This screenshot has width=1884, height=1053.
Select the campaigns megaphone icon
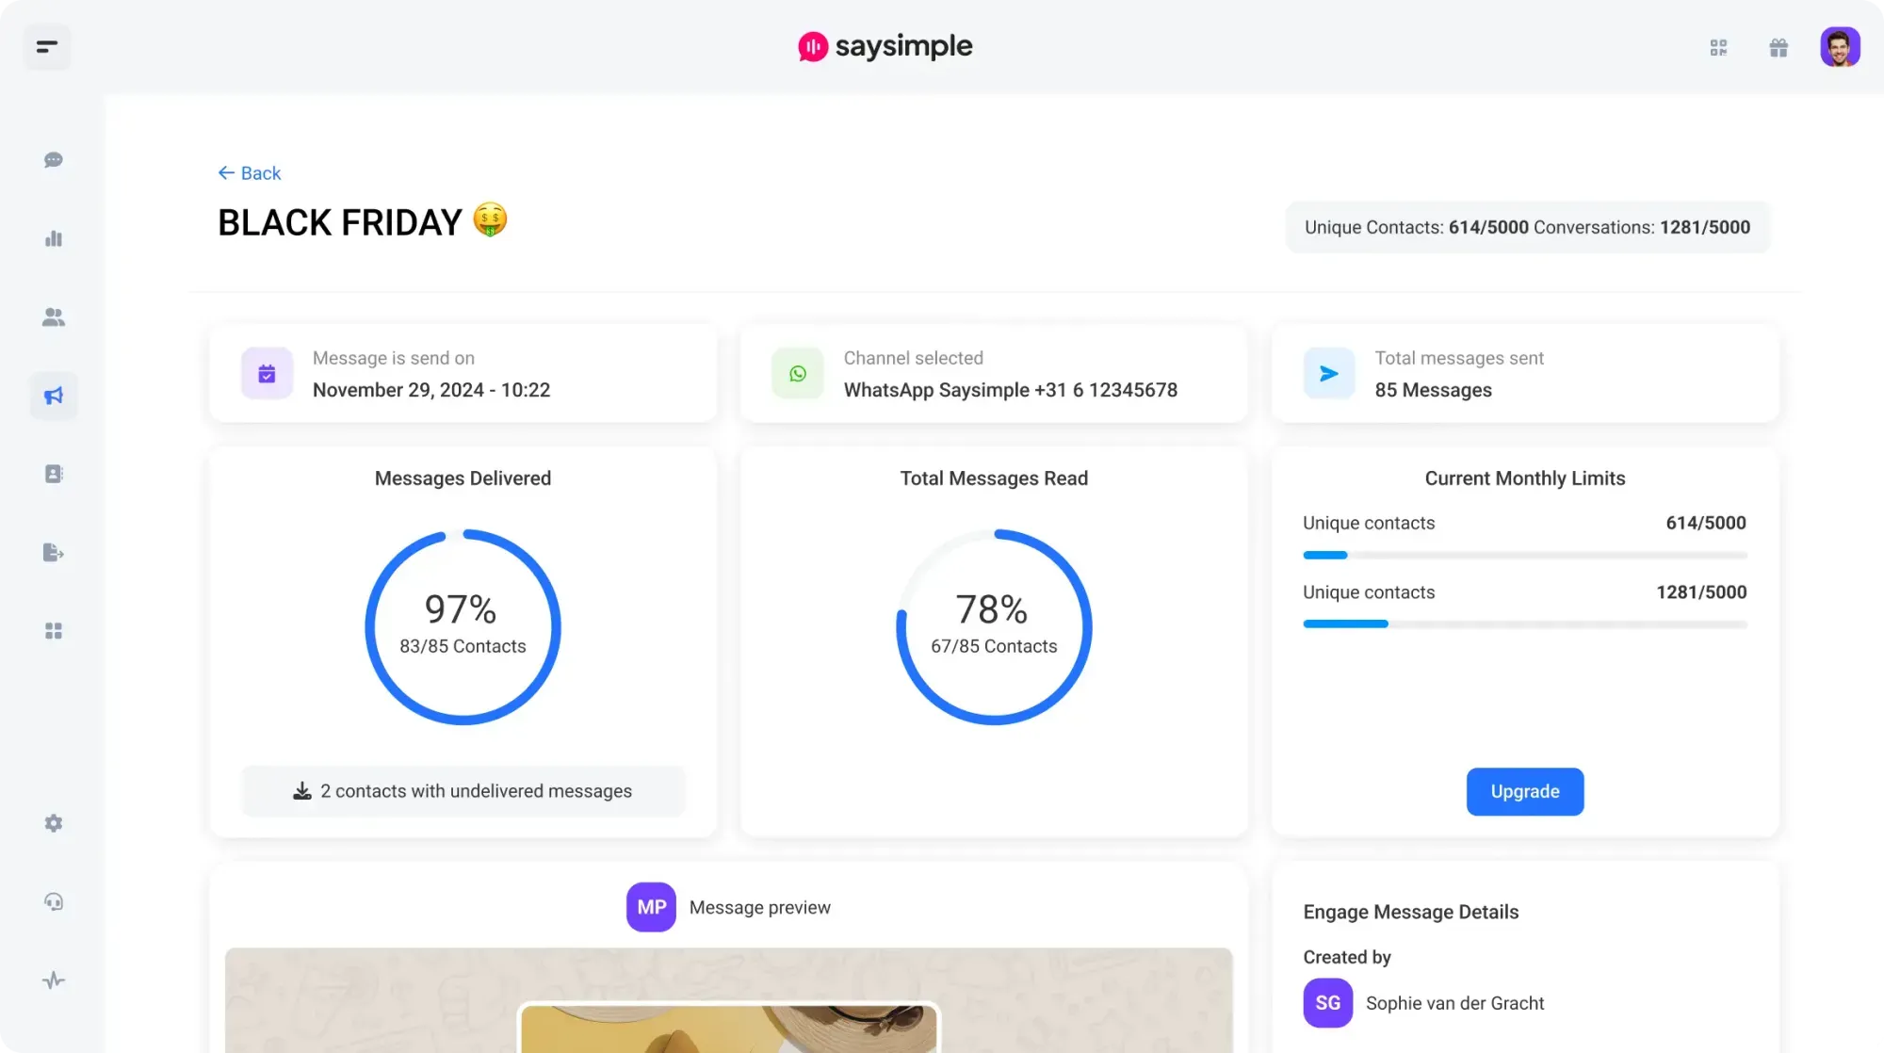(54, 396)
